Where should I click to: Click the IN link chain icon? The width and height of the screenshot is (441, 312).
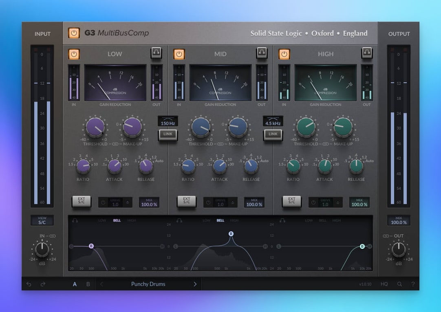[x=53, y=236]
